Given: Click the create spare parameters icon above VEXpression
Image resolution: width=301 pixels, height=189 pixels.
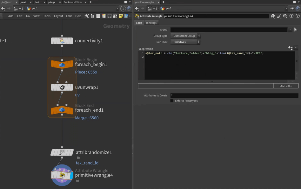Looking at the screenshot, I should (x=290, y=48).
